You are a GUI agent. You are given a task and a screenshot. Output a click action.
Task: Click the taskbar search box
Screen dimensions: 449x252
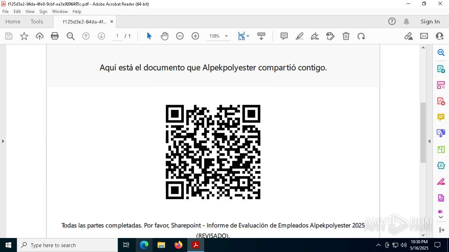pos(67,245)
